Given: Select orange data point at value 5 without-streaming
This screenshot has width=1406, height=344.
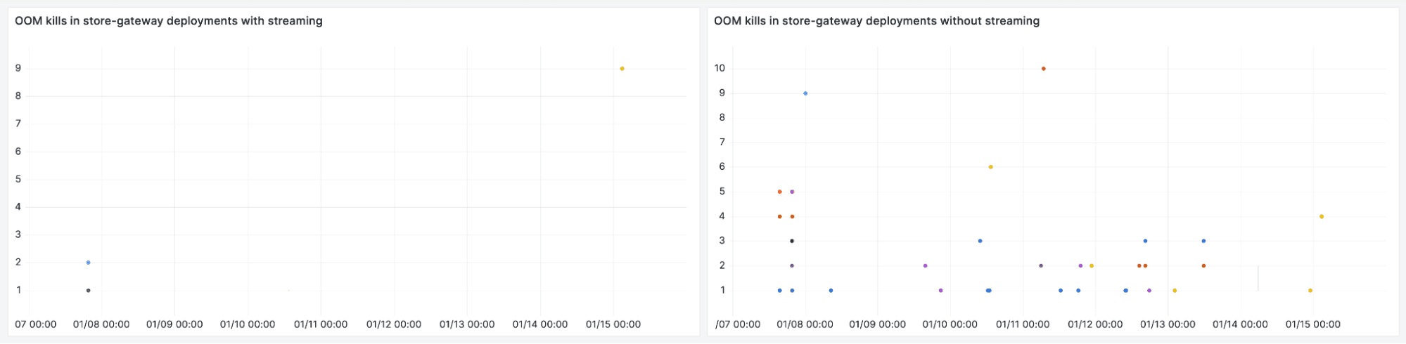Looking at the screenshot, I should 779,192.
